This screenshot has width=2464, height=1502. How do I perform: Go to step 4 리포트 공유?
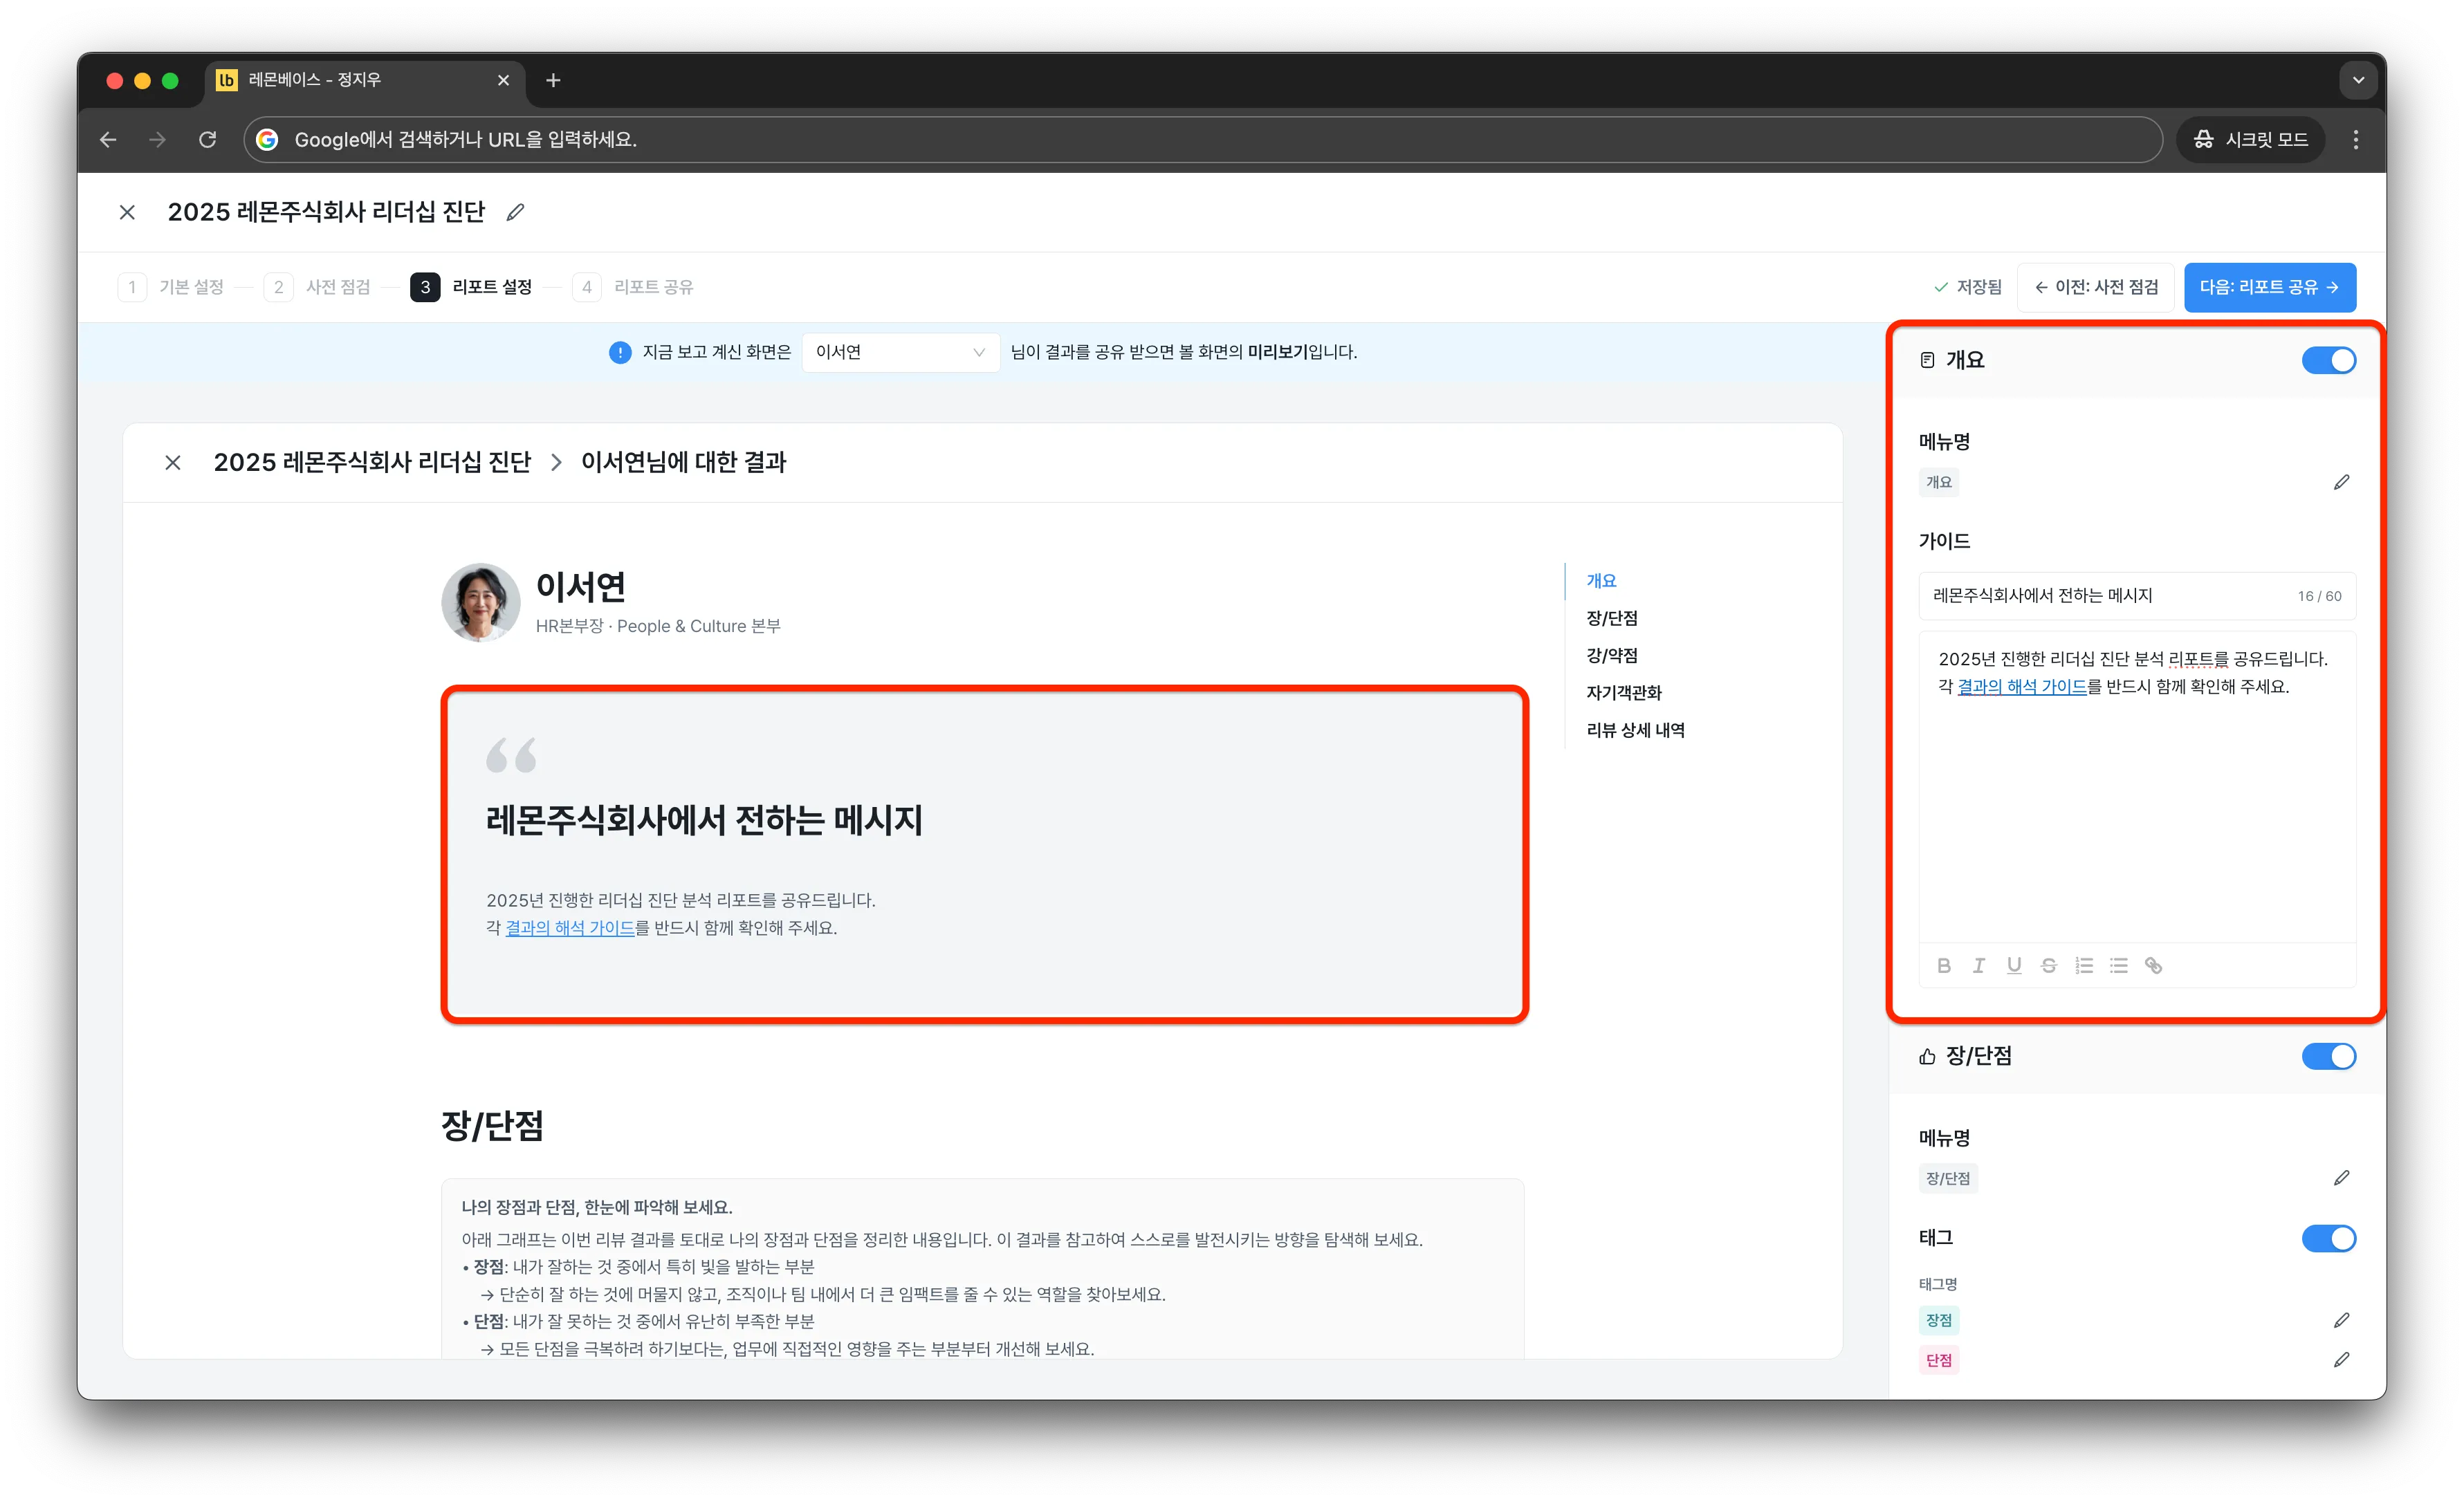[x=633, y=287]
